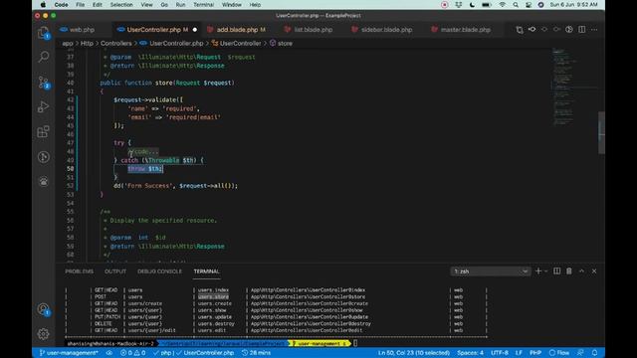Click the Http breadcrumb segment
Screen dimensions: 637x358
coord(87,43)
